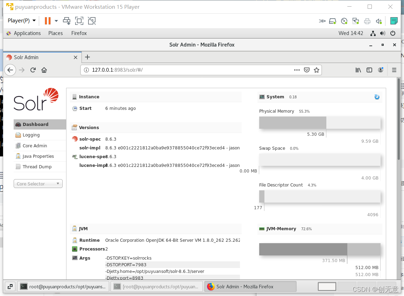The image size is (404, 296).
Task: Open the Places menu
Action: 55,33
